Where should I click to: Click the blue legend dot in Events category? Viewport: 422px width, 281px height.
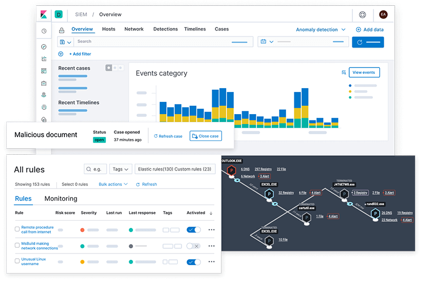point(350,86)
